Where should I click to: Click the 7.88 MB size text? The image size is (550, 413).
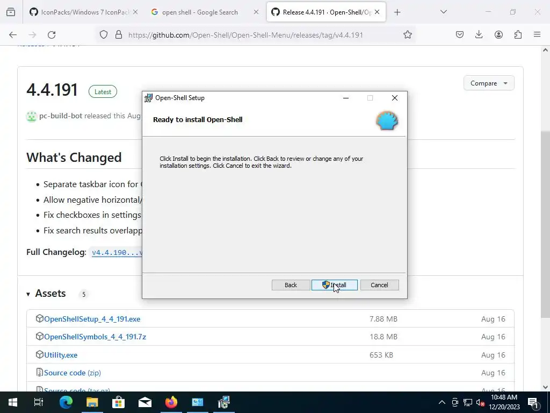(x=383, y=319)
